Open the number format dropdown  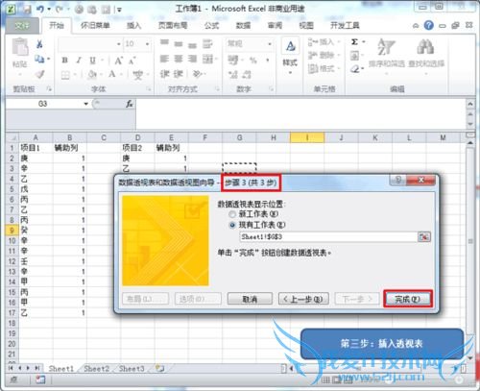click(x=270, y=44)
